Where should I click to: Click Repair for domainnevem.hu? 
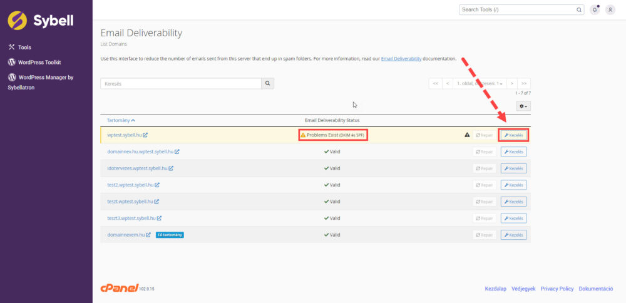(x=485, y=235)
